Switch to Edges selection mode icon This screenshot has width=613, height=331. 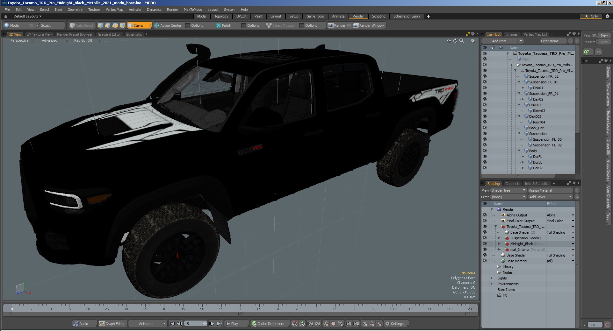point(108,25)
